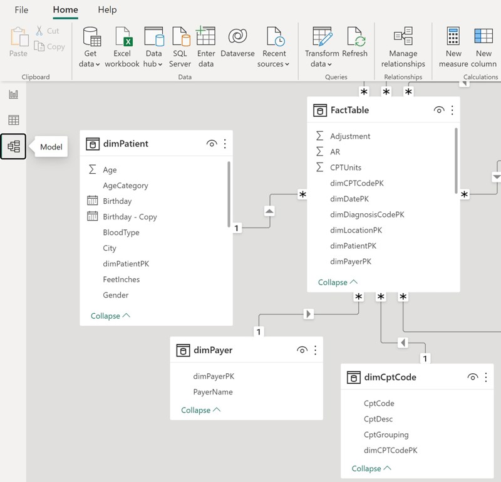Image resolution: width=501 pixels, height=482 pixels.
Task: Click the filter direction arrow on dimPayer relationship
Action: pyautogui.click(x=308, y=314)
